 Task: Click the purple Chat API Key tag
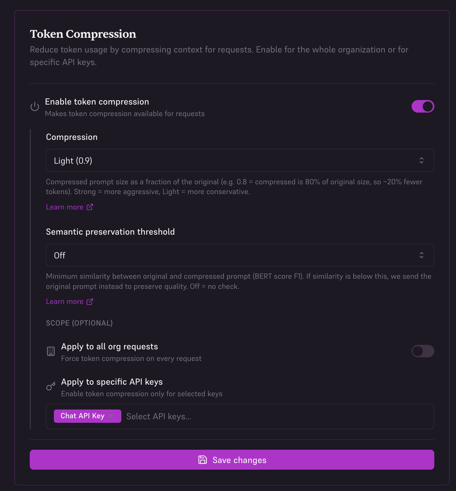(82, 416)
